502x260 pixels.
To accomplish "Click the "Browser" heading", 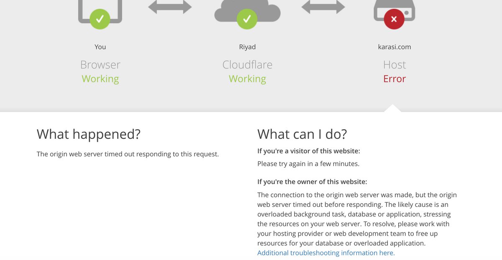I will 100,65.
